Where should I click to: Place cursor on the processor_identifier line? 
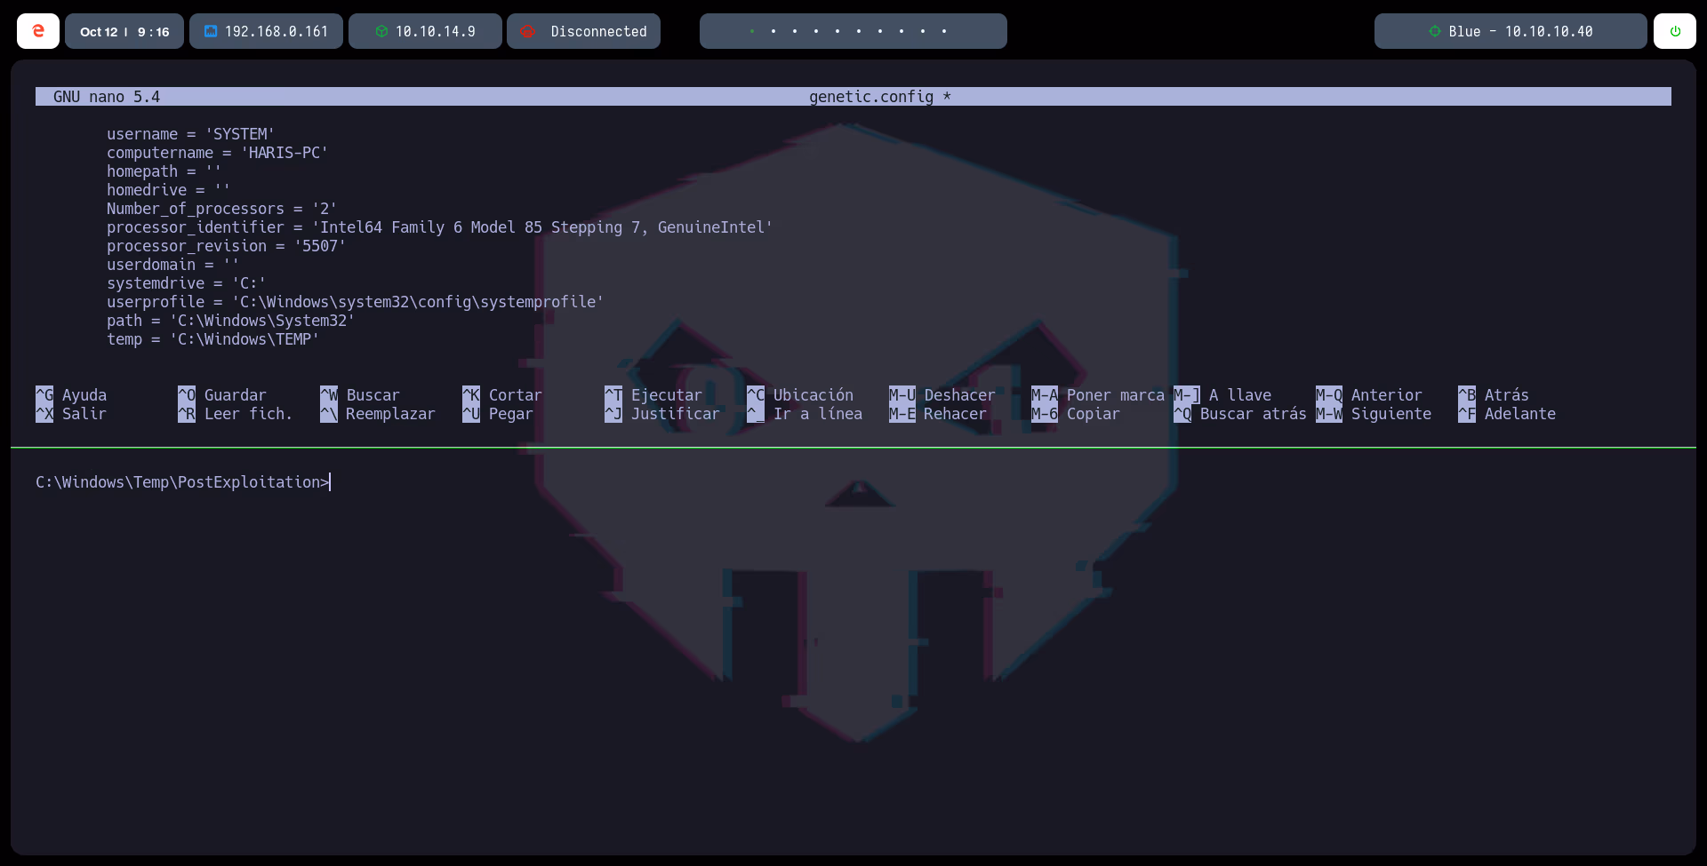[439, 227]
